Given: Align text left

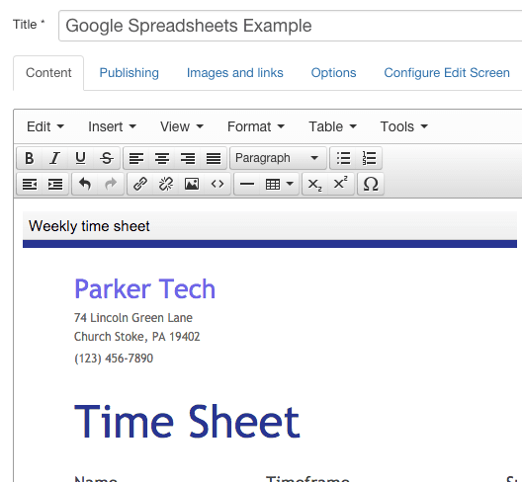Looking at the screenshot, I should [136, 158].
